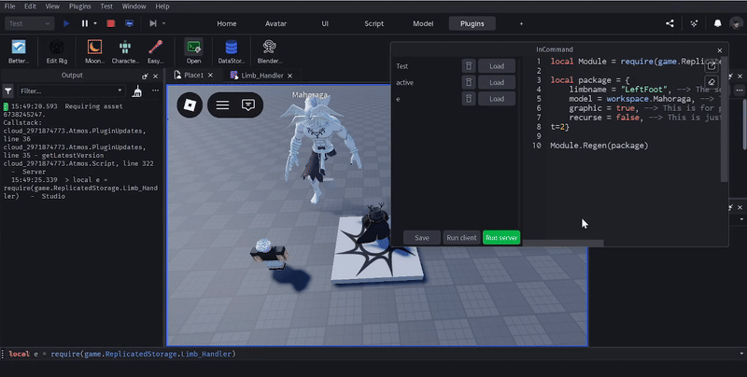Open the dropdown arrow beside step forward
Image resolution: width=747 pixels, height=377 pixels.
(x=164, y=23)
